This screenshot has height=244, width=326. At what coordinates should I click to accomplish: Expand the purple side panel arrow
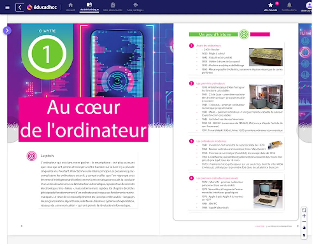7,31
